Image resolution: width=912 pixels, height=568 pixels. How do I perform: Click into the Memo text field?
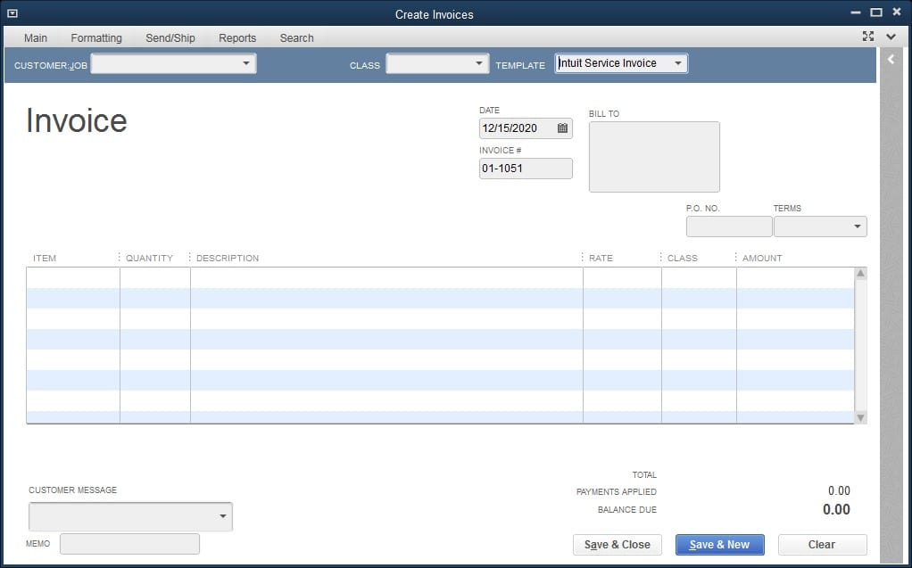click(x=129, y=544)
